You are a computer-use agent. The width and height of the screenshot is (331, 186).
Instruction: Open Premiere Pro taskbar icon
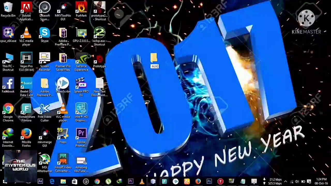[131, 181]
